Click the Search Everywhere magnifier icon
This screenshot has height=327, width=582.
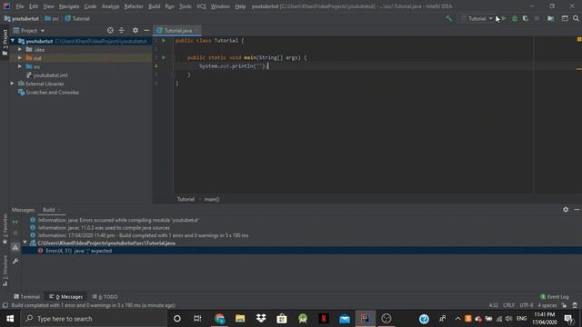576,18
